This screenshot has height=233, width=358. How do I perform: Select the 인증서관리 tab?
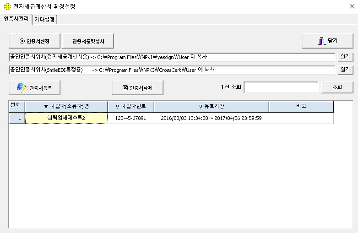(x=16, y=19)
